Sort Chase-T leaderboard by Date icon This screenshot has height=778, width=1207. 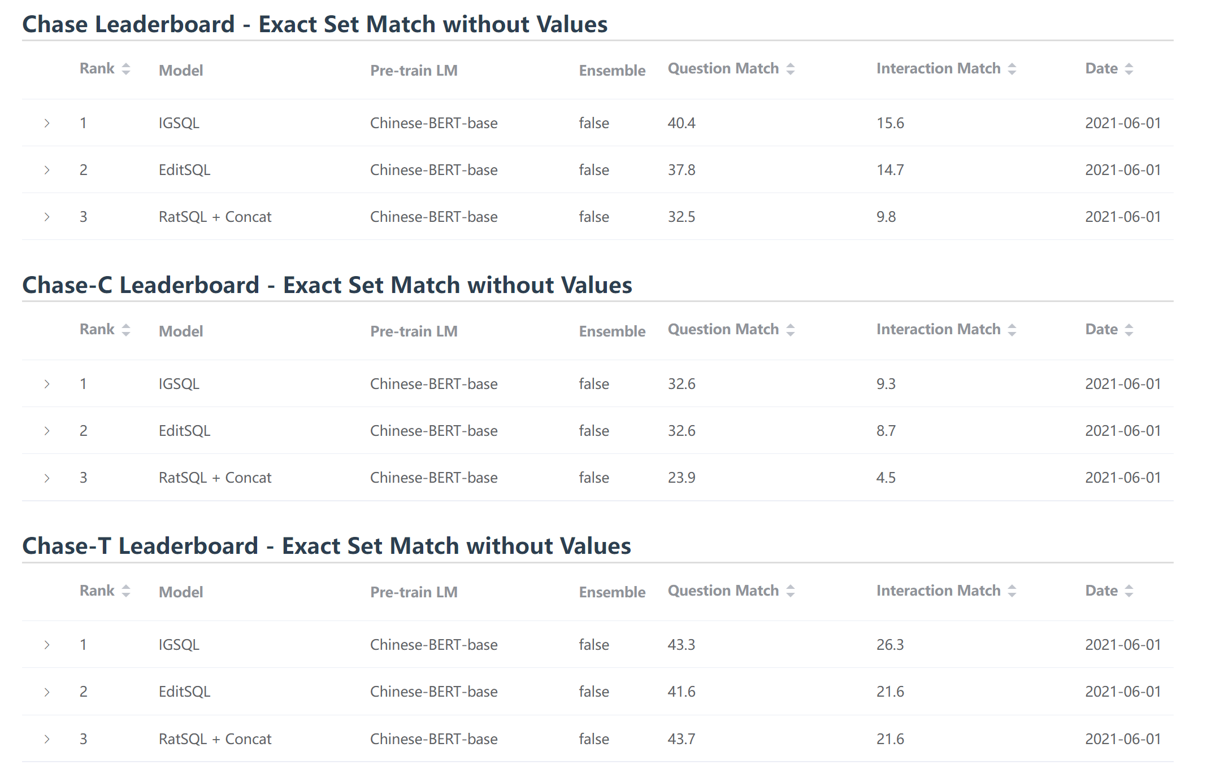click(x=1129, y=591)
